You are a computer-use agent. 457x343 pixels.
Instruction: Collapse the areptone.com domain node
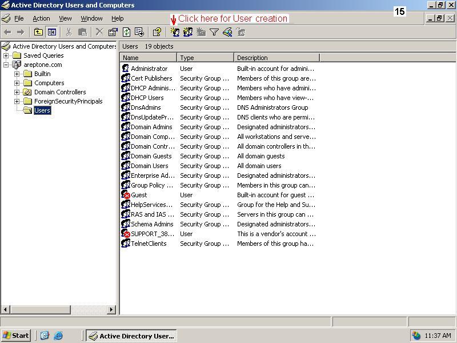click(6, 65)
